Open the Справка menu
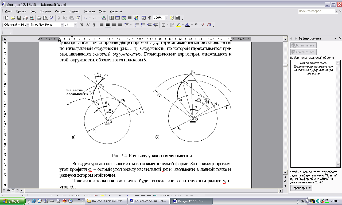 (x=116, y=11)
